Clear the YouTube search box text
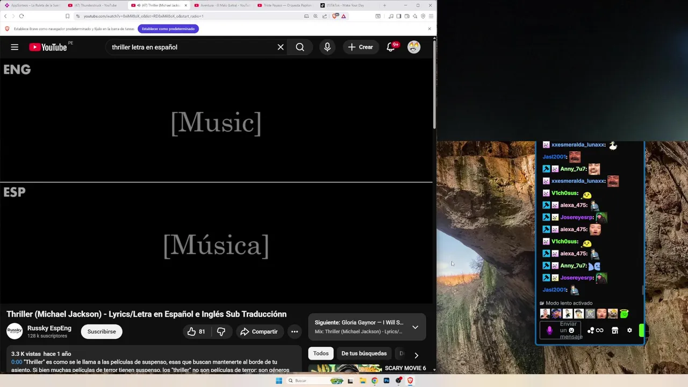The image size is (688, 387). (281, 47)
